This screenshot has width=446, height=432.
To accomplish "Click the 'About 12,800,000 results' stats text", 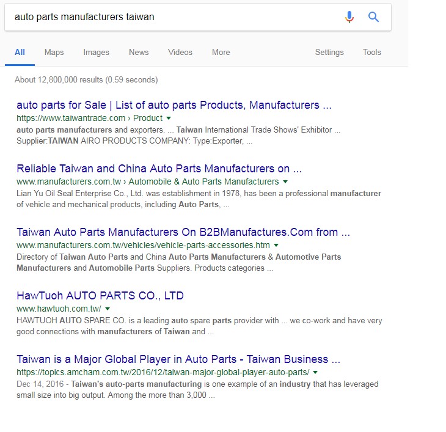I will (x=86, y=79).
